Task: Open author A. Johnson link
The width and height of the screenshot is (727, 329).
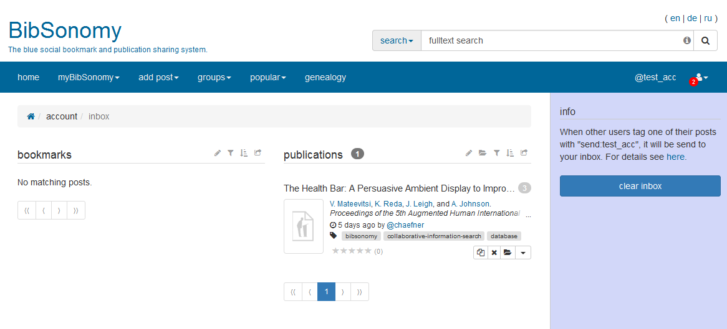Action: [x=471, y=203]
